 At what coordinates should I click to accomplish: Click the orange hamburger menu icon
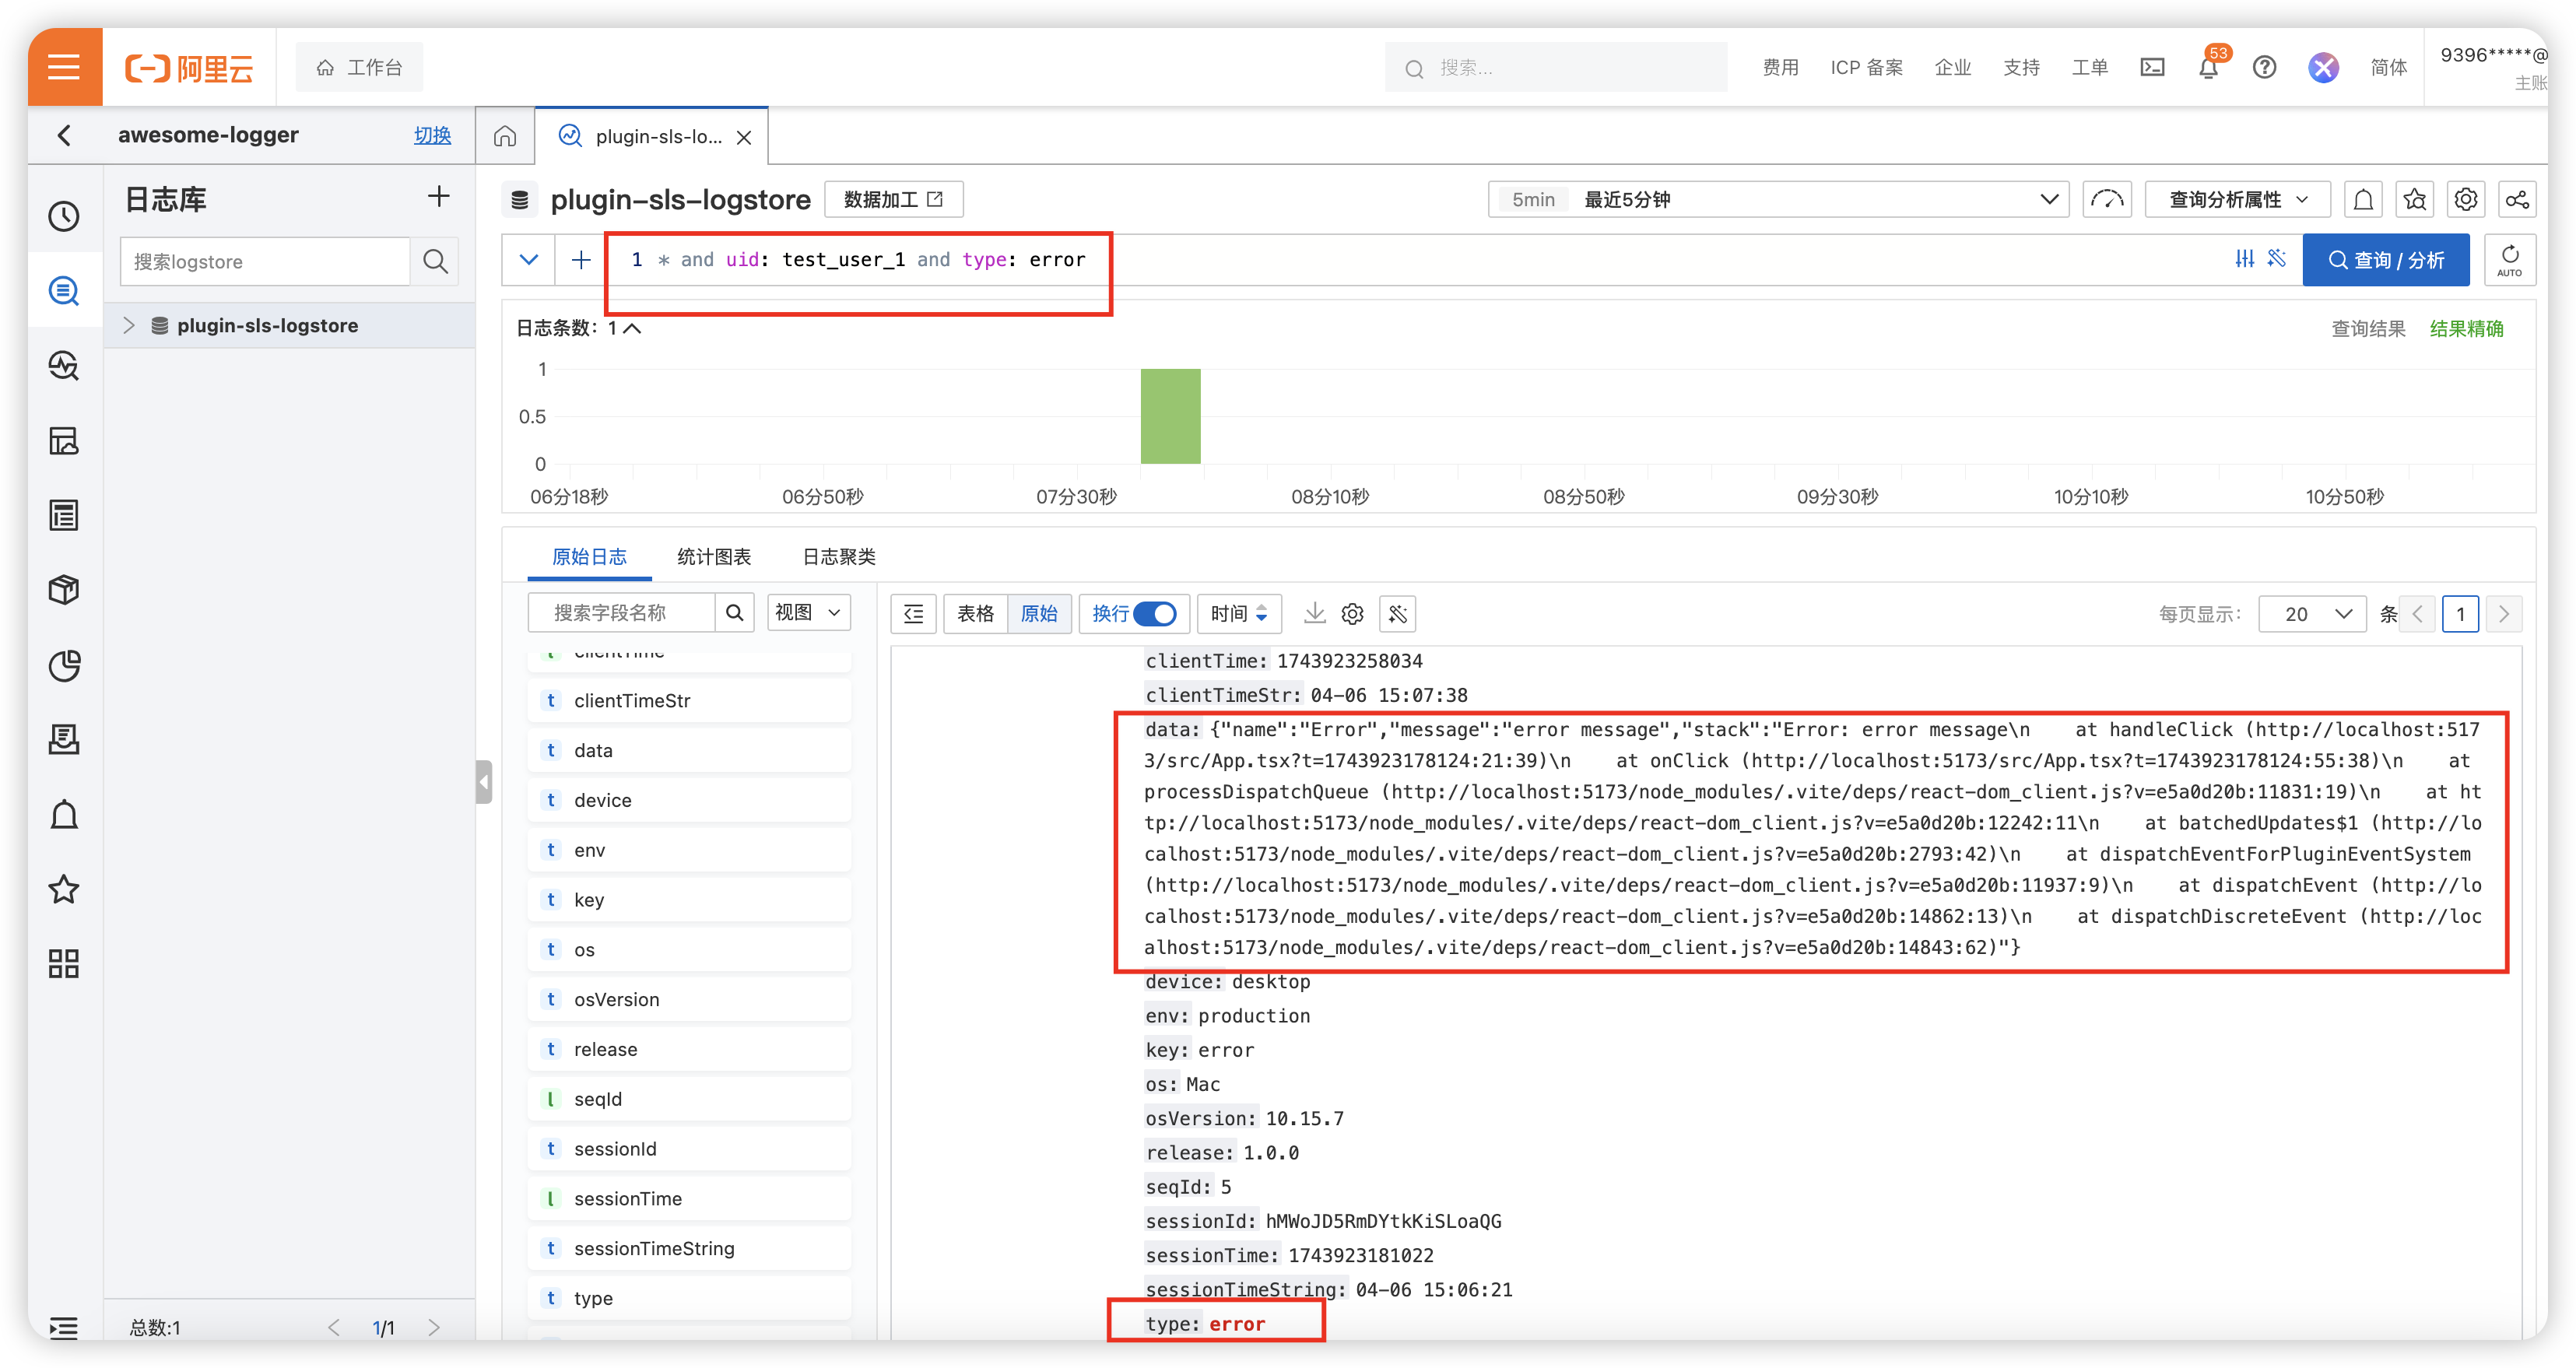coord(64,67)
